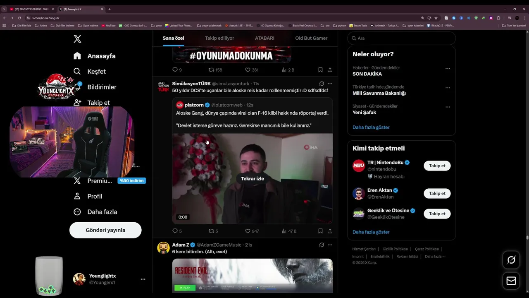Open options for Yeni Şafak trend

coord(448,107)
